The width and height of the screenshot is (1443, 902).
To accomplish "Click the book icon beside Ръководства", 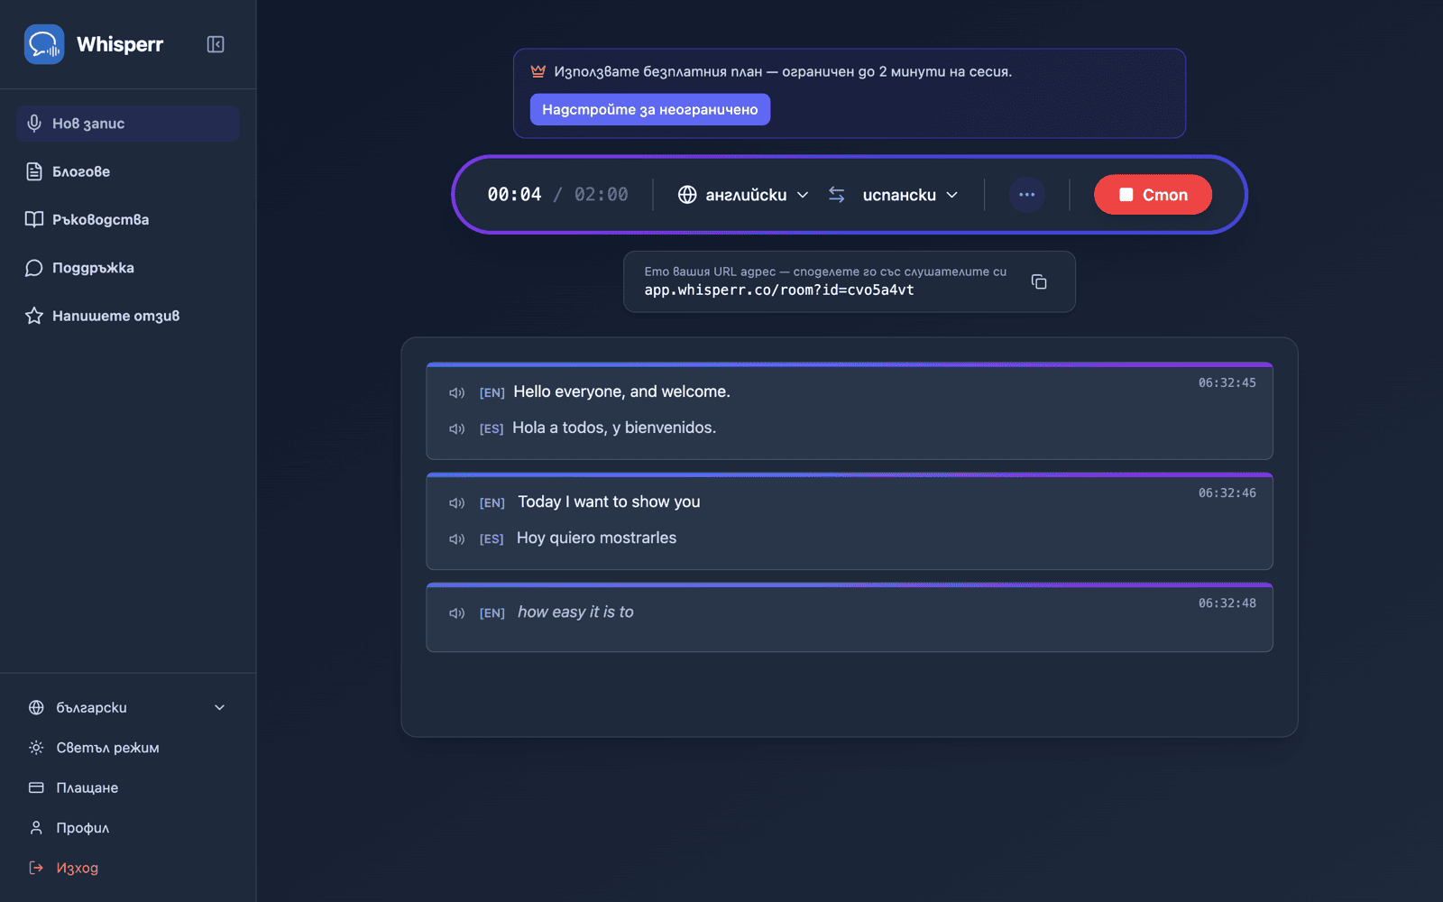I will [34, 219].
